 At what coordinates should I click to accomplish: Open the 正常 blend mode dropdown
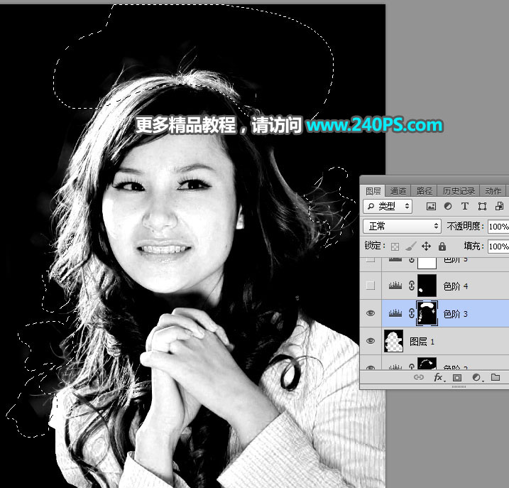(402, 226)
